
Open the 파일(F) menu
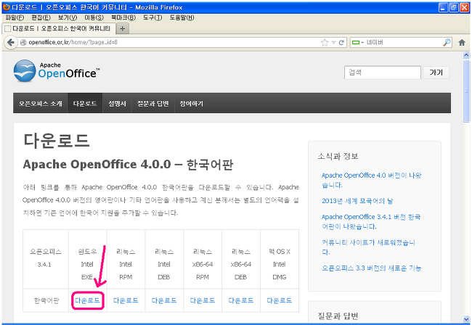[x=15, y=17]
